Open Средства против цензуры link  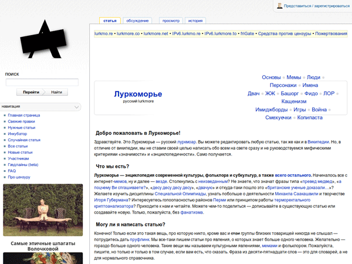point(285,33)
